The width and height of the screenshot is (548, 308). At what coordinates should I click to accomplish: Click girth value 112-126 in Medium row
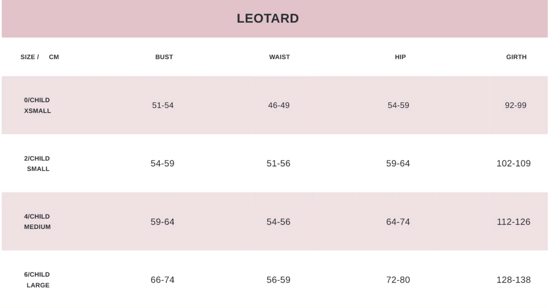point(513,222)
